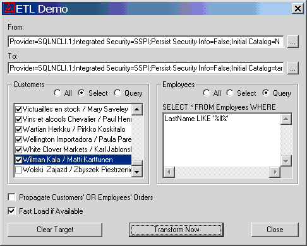
Task: Click query box vertical scroll down arrow
Action: 286,161
